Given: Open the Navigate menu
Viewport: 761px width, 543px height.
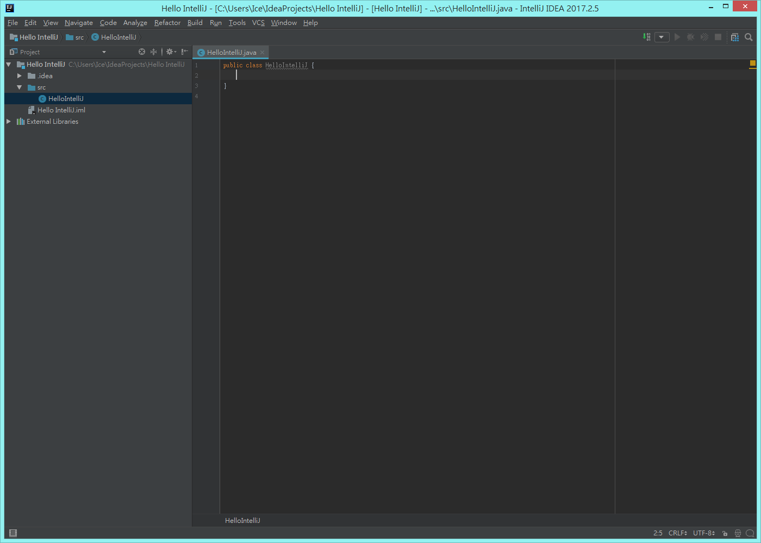Looking at the screenshot, I should (x=79, y=23).
